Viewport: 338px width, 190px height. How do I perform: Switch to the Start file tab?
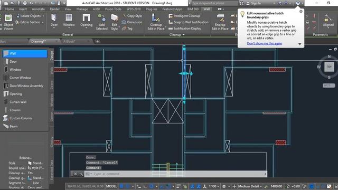[x=3, y=41]
